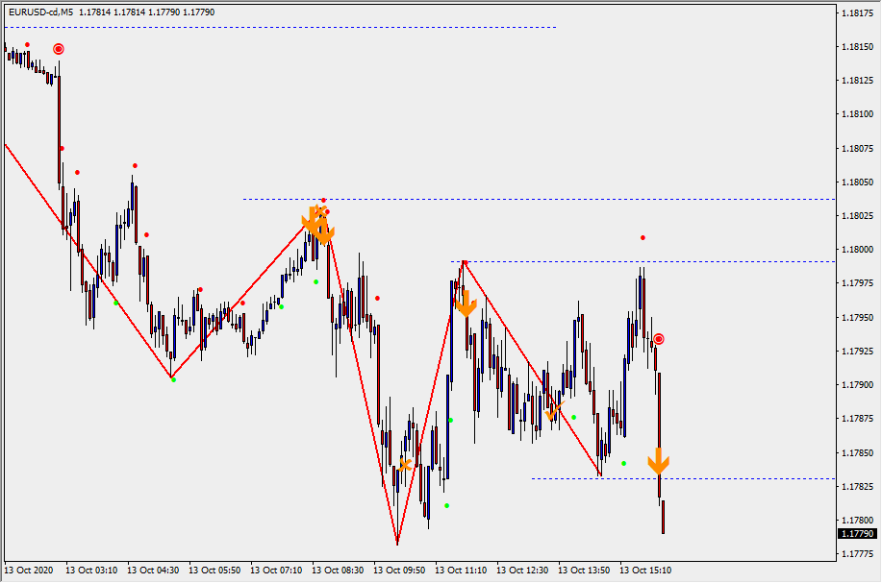Click the current price tag 1.17790

click(x=857, y=533)
